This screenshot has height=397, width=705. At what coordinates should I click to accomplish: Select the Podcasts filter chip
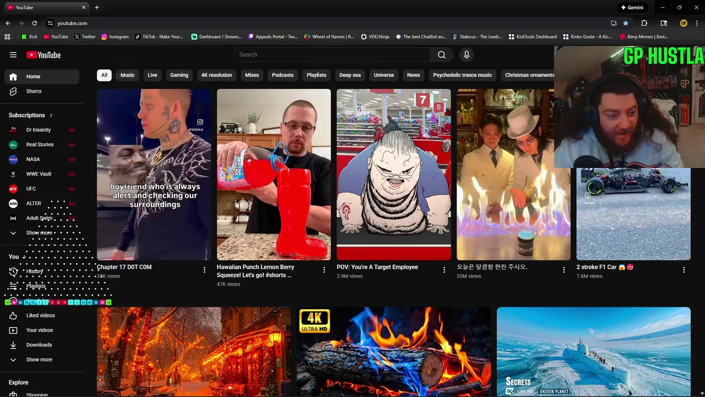click(x=283, y=75)
